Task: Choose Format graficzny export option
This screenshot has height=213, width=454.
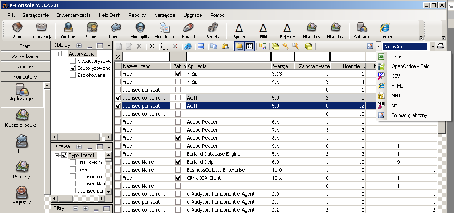Action: tap(413, 115)
